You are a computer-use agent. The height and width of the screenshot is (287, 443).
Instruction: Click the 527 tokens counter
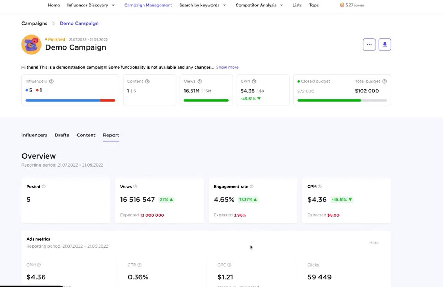[355, 5]
